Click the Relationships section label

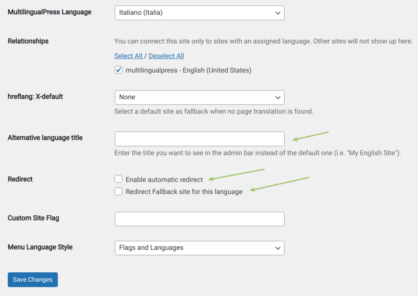click(28, 41)
